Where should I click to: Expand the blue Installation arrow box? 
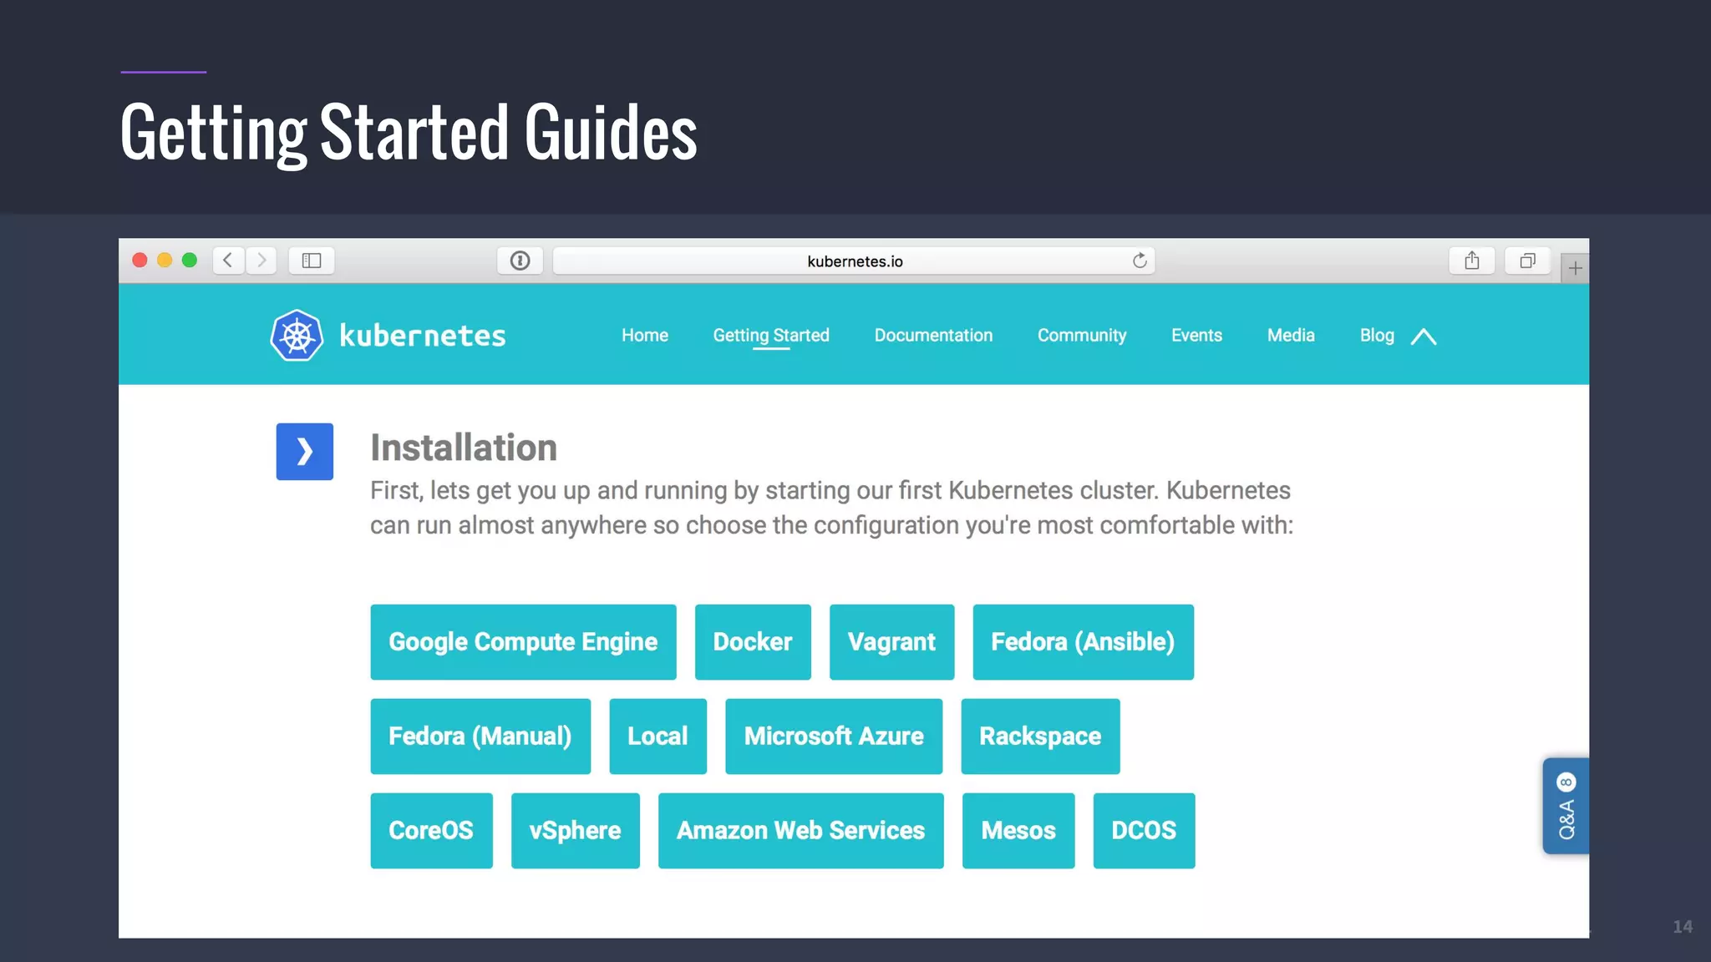tap(304, 452)
